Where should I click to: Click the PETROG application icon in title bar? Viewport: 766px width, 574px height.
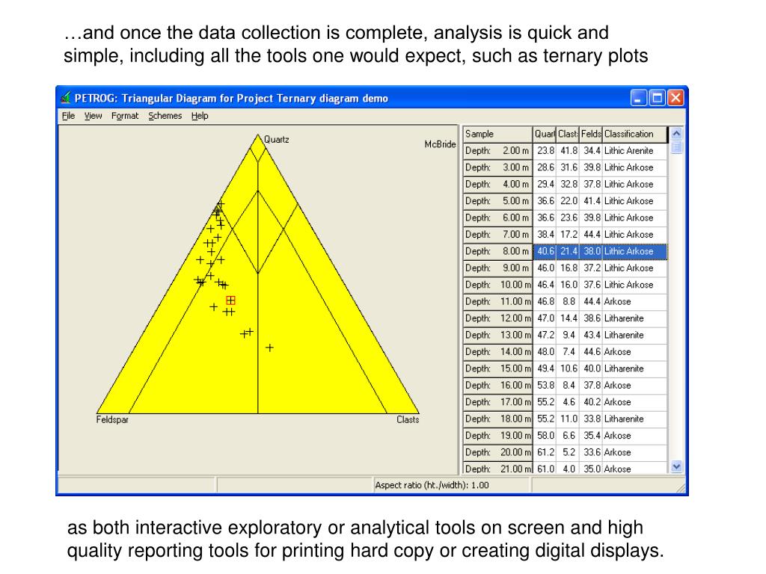pyautogui.click(x=66, y=98)
